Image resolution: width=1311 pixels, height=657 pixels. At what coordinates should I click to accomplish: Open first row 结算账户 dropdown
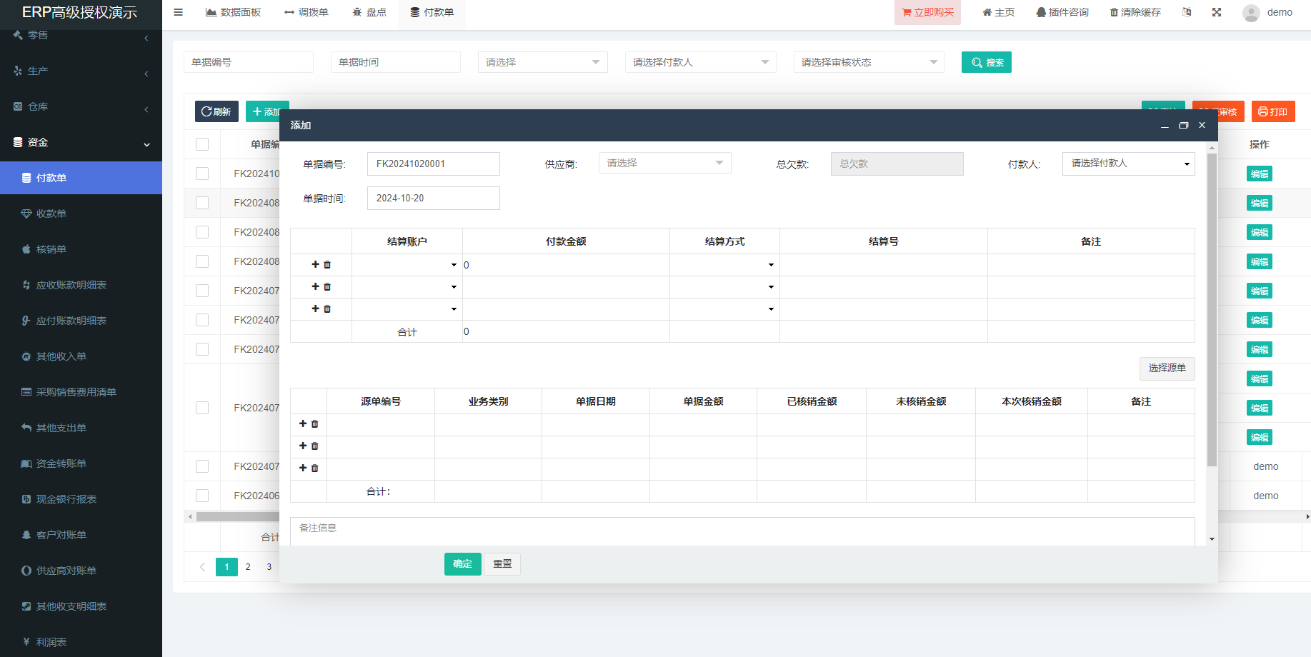407,265
